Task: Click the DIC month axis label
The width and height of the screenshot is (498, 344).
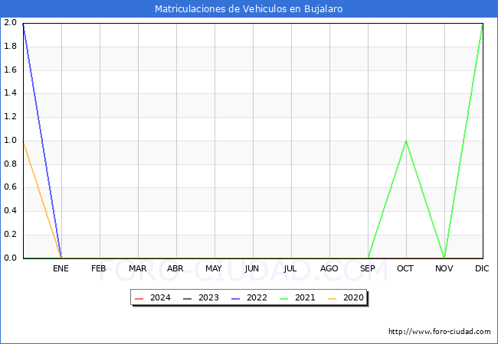Action: [482, 268]
